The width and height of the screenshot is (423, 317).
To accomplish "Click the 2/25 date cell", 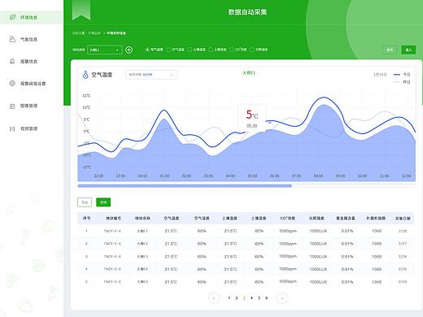I will pyautogui.click(x=403, y=269).
